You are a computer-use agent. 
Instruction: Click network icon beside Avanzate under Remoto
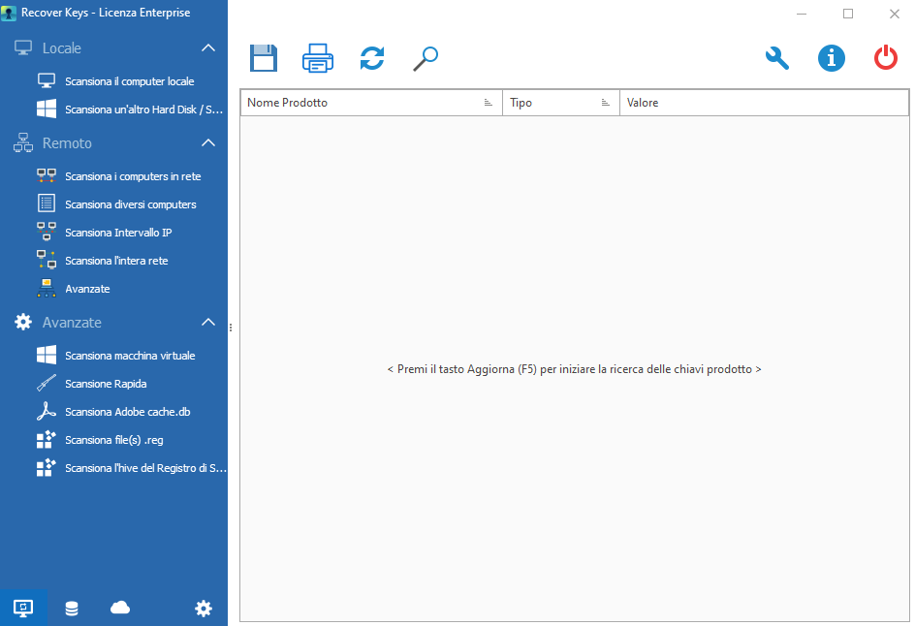(x=47, y=288)
